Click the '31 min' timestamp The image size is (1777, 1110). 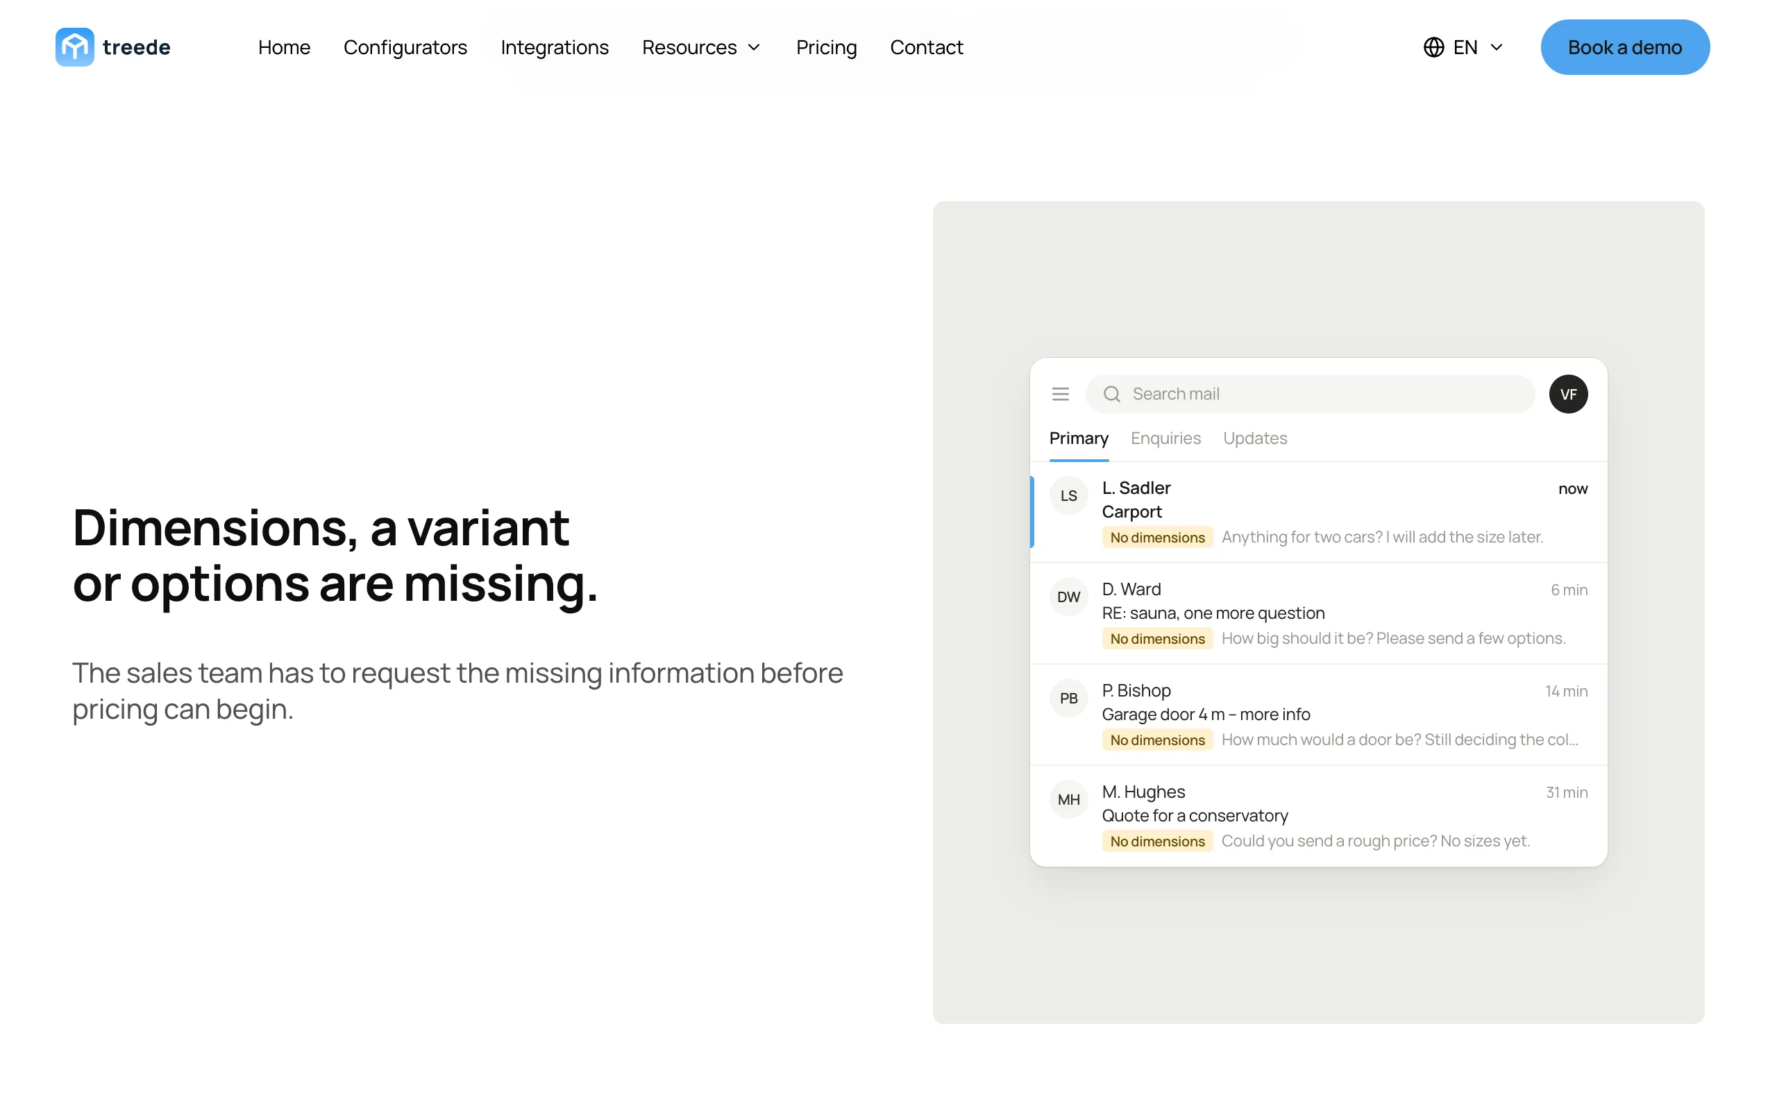coord(1567,793)
